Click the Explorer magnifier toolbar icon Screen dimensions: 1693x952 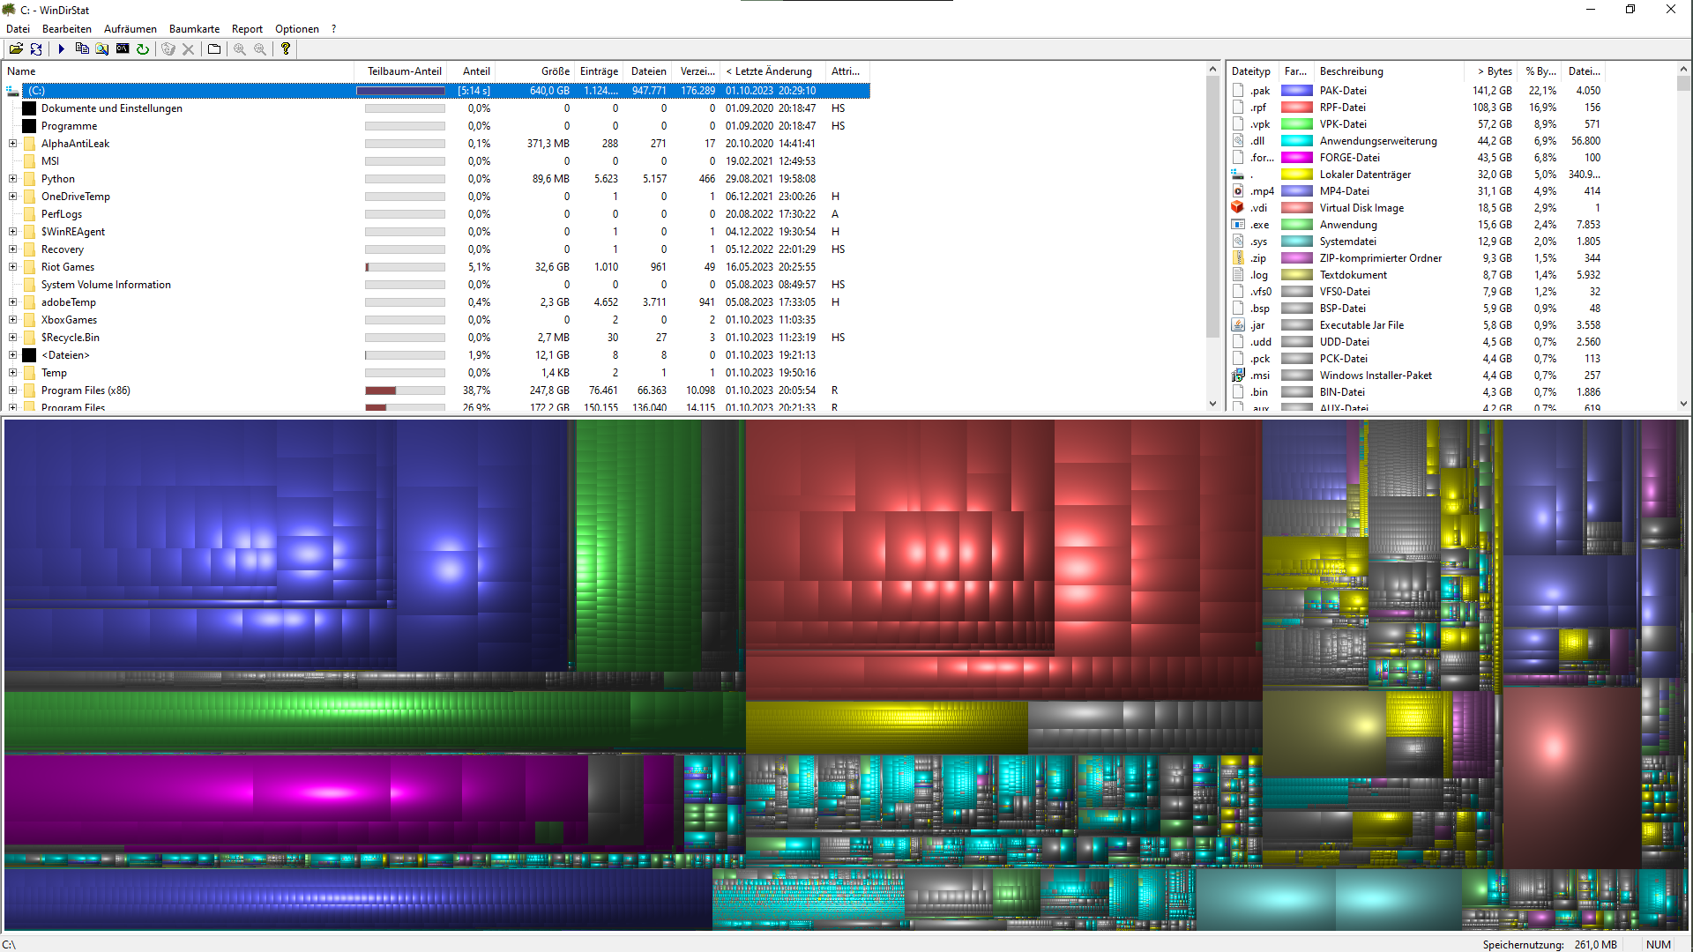(102, 49)
